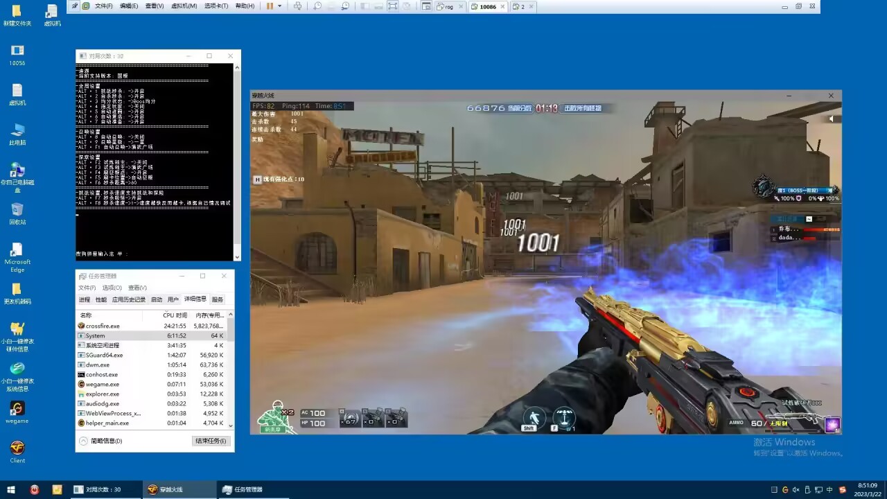
Task: Open the 文件(F) menu in VMware toolbar
Action: 103,6
